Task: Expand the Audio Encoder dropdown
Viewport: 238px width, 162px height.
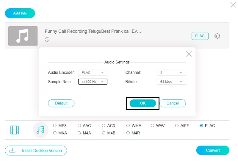Action: click(x=93, y=73)
